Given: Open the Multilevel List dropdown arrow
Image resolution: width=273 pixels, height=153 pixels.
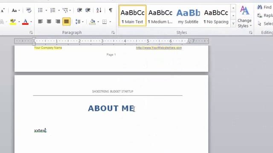Looking at the screenshot, I should pyautogui.click(x=70, y=10).
